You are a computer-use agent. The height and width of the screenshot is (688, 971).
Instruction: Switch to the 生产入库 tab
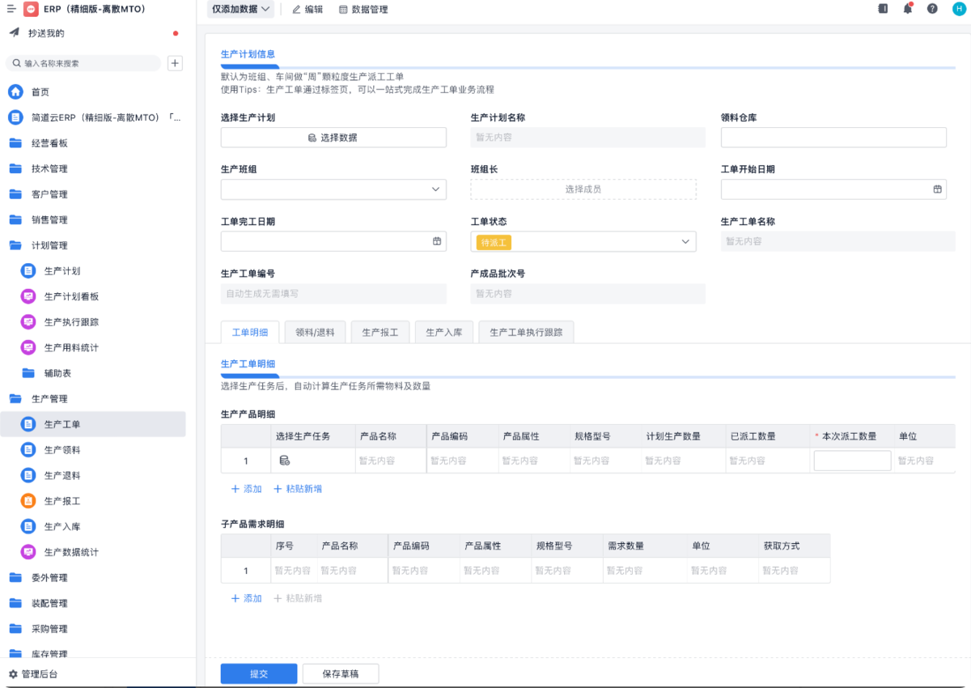[x=443, y=333]
